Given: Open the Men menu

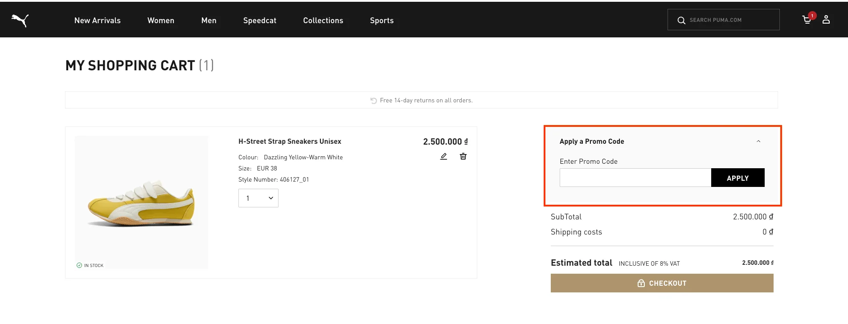Looking at the screenshot, I should coord(209,20).
